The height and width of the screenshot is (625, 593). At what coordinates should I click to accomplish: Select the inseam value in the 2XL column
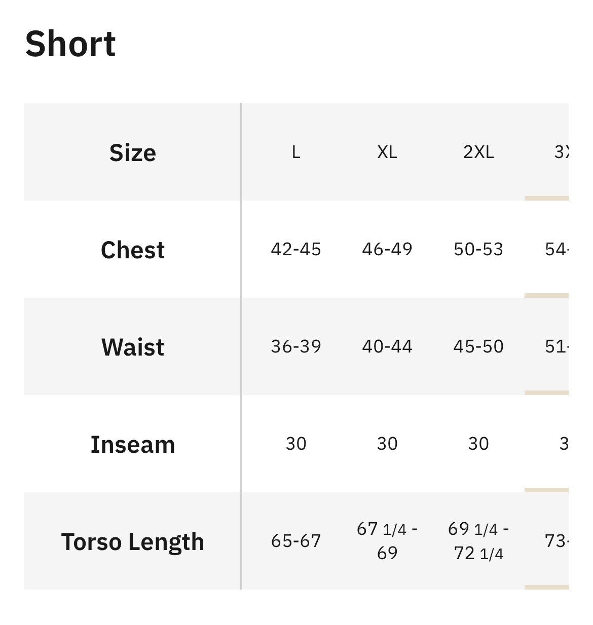click(478, 444)
